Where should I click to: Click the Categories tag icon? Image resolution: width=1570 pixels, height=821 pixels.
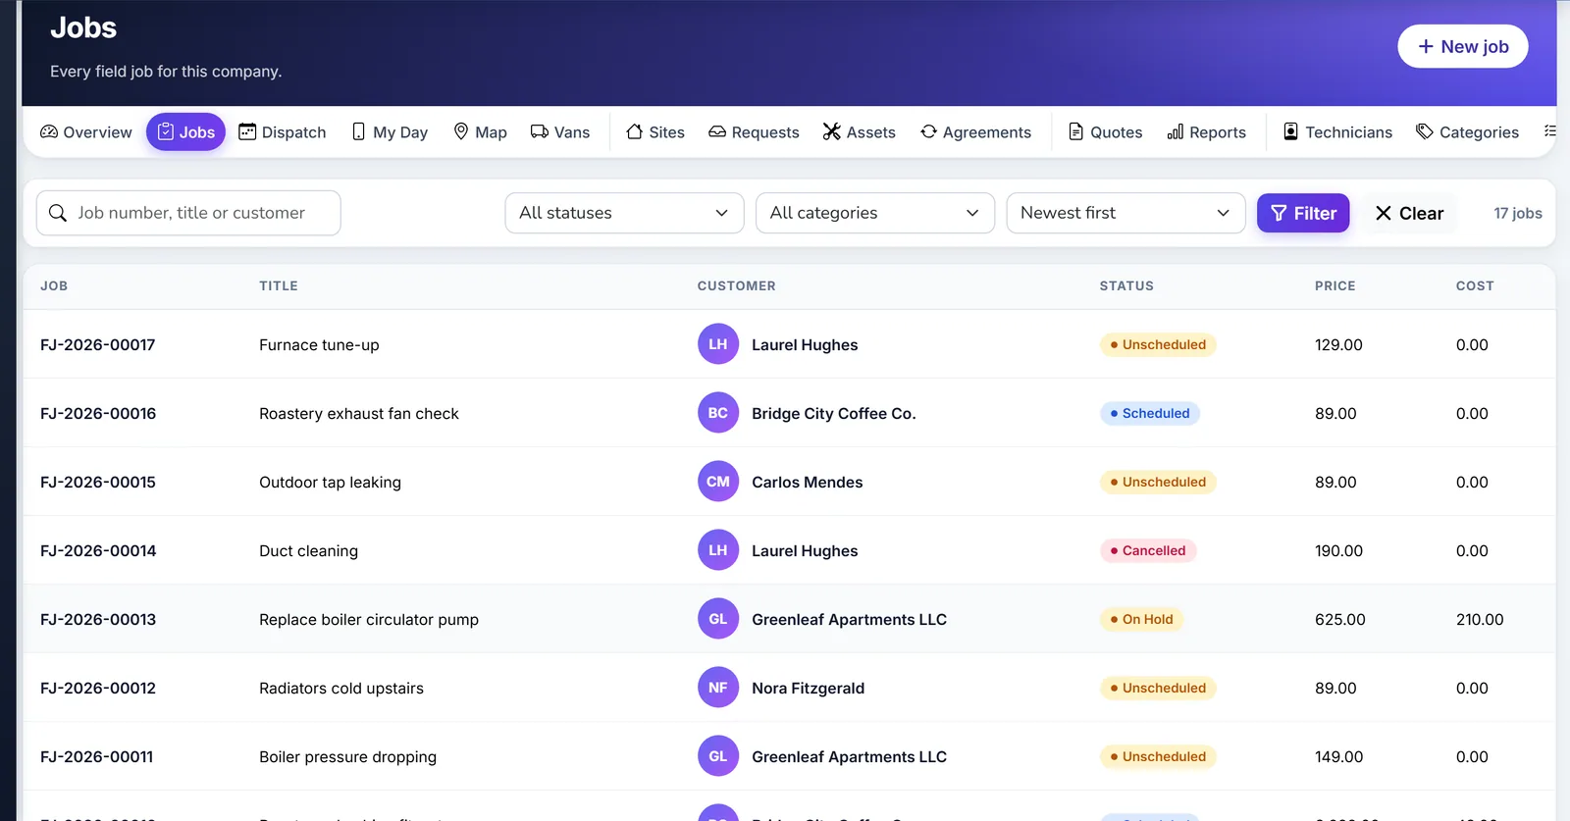tap(1425, 131)
